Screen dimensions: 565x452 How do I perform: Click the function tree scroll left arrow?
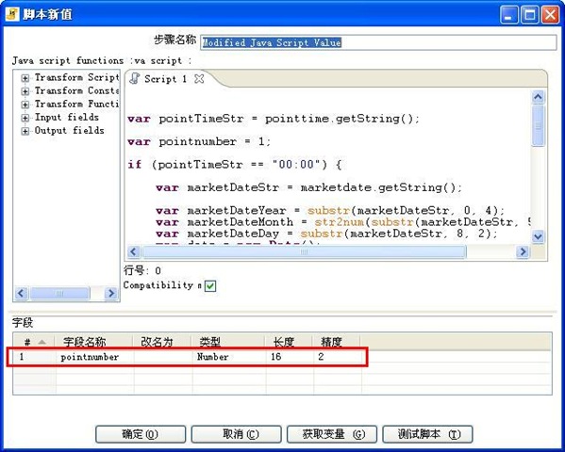21,293
